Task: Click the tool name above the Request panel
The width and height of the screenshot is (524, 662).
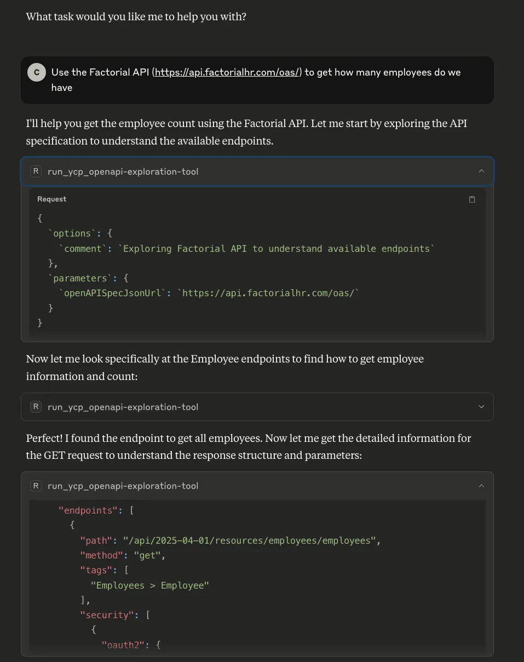Action: (123, 171)
